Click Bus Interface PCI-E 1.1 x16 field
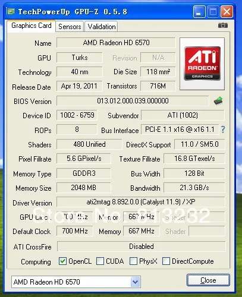This screenshot has height=297, width=242. [180, 129]
